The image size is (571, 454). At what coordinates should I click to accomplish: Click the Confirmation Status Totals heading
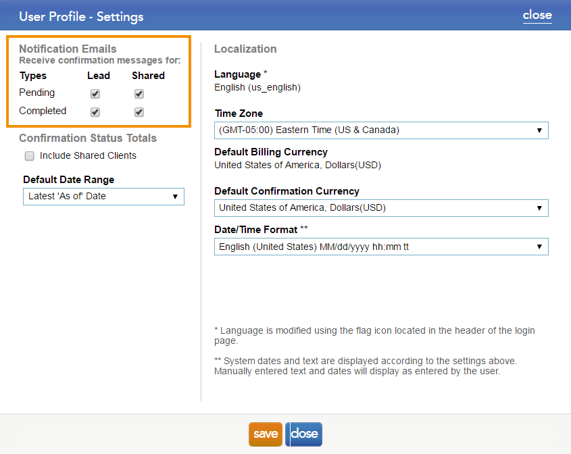pos(88,138)
